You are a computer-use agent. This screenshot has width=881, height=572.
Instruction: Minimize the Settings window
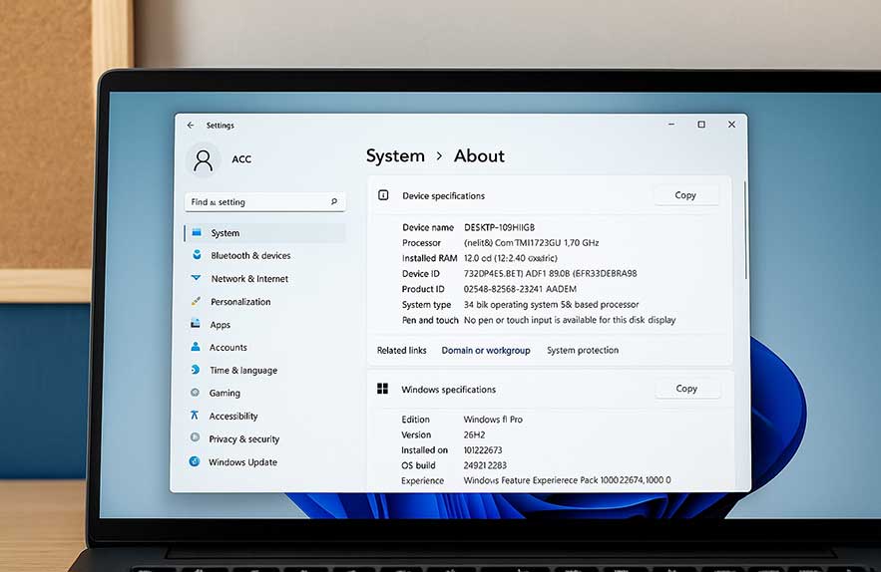[x=671, y=124]
